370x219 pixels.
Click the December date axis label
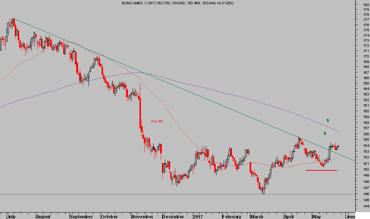173,217
